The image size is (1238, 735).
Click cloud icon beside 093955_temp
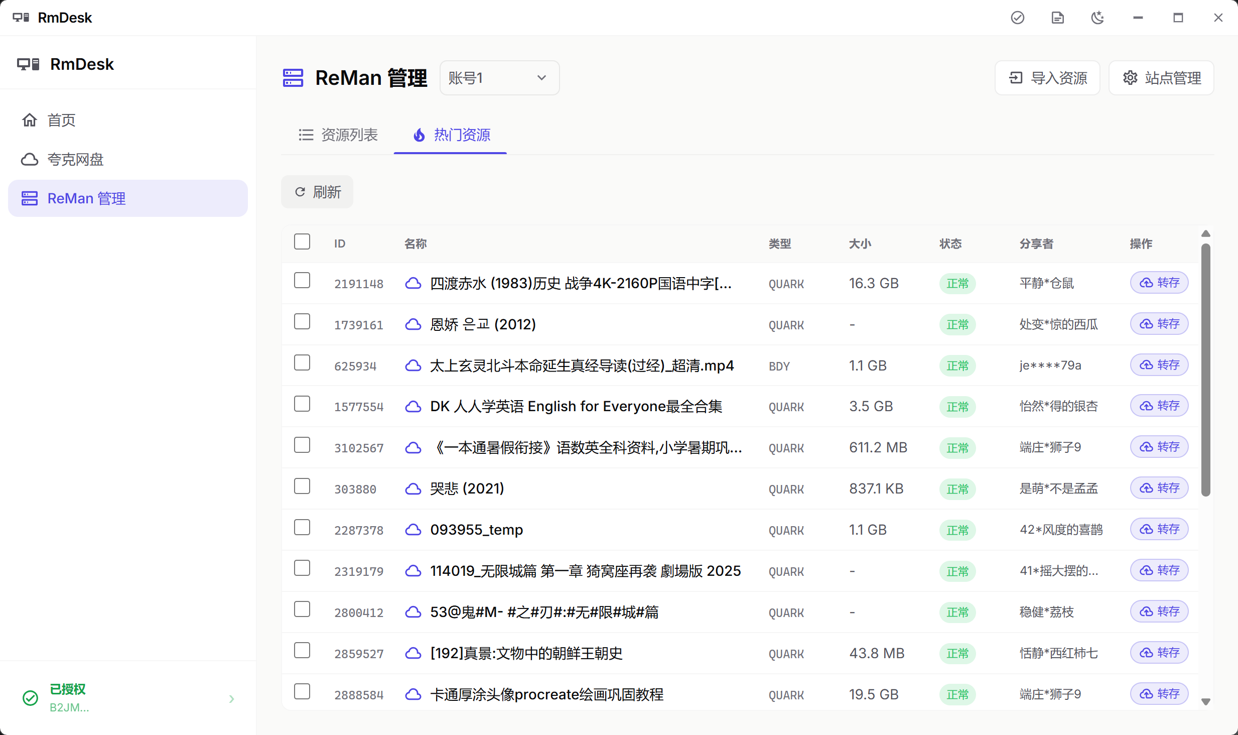(413, 530)
